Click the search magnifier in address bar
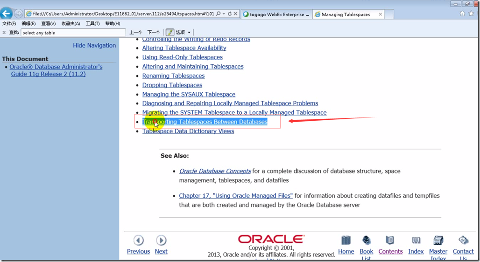480x262 pixels. point(218,14)
